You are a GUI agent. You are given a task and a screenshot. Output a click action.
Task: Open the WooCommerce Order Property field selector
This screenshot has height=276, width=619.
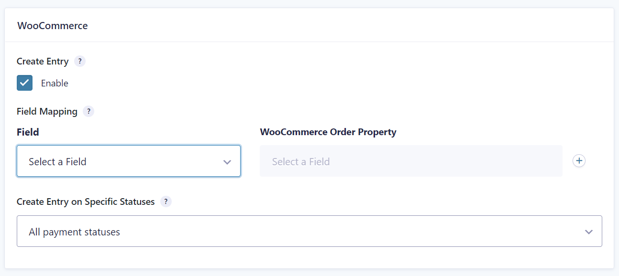tap(410, 161)
